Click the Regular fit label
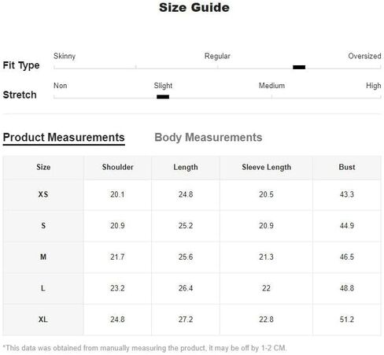This screenshot has height=355, width=384. [217, 56]
